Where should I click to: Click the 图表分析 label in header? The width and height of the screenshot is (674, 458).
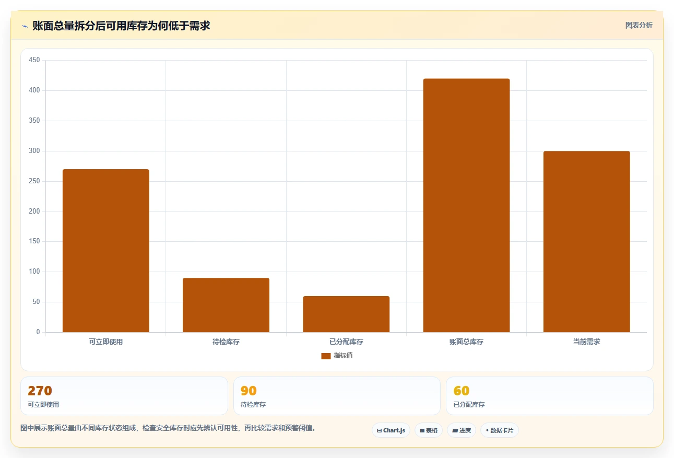click(x=639, y=25)
